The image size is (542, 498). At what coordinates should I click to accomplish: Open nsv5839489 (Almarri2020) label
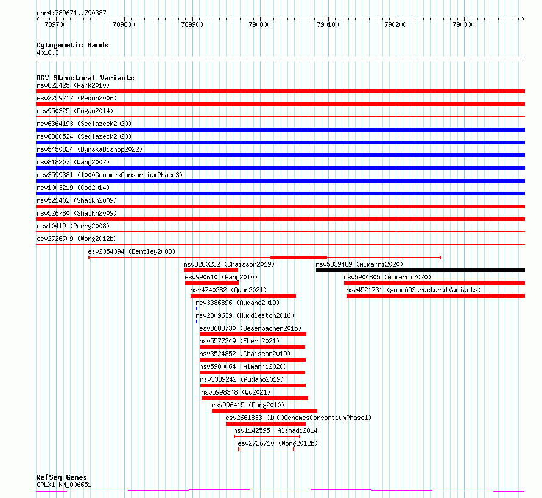tap(359, 264)
